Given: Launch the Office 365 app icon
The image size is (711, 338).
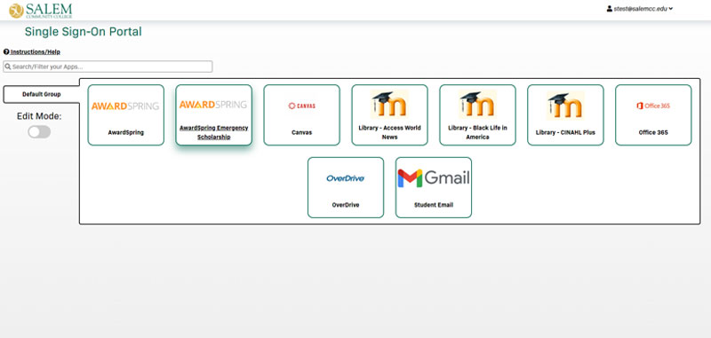Looking at the screenshot, I should [x=653, y=106].
